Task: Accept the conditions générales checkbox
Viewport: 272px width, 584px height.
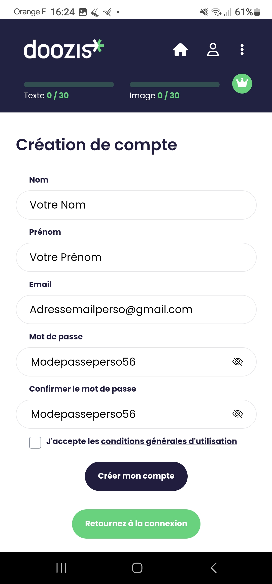Action: pyautogui.click(x=35, y=443)
